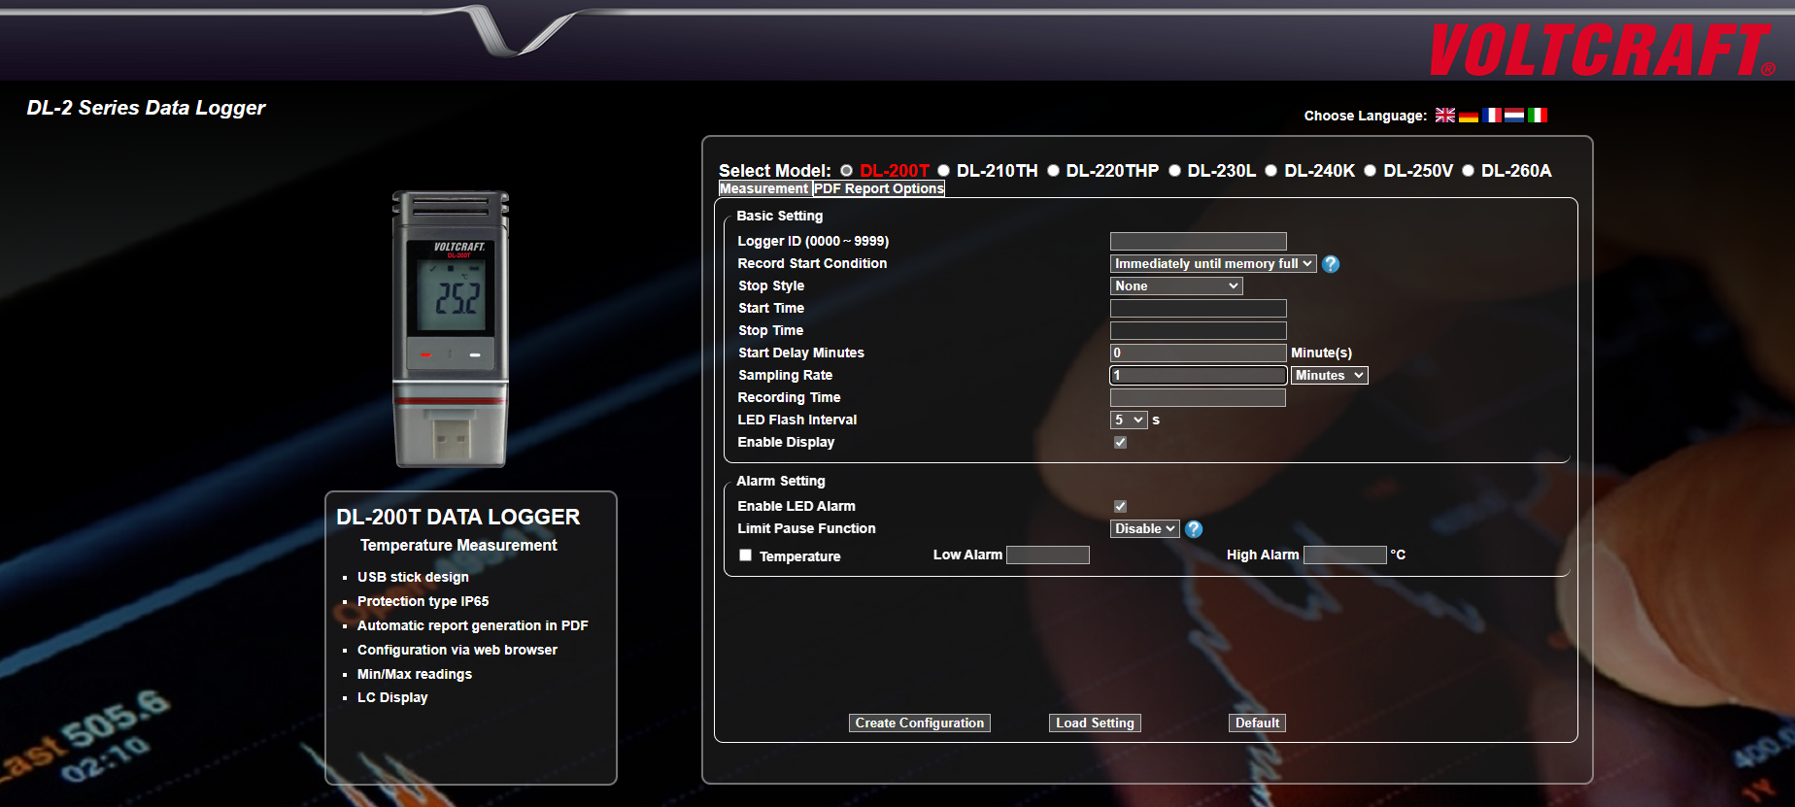Select model DL-220THP
Screen dimensions: 1795x807
[1053, 171]
